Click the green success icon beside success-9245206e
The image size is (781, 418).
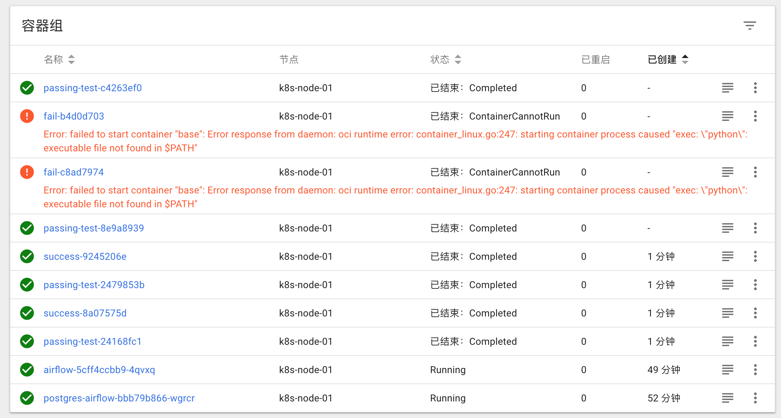(27, 256)
